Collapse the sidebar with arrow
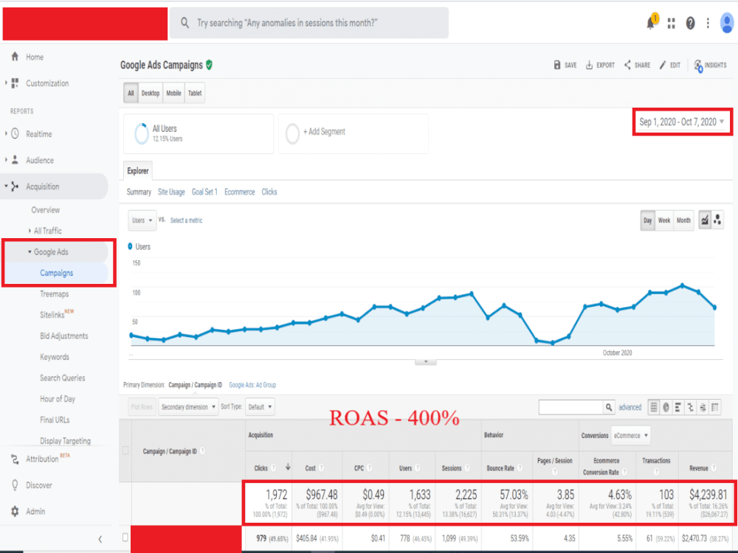The width and height of the screenshot is (738, 553). [x=100, y=539]
